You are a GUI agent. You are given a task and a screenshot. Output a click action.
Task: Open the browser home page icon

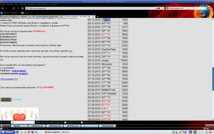click(x=22, y=8)
